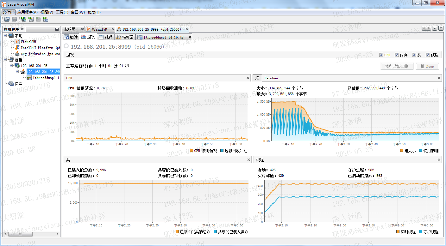The image size is (446, 246).
Task: Close the 堆 PermGen memory chart panel
Action: coord(439,78)
